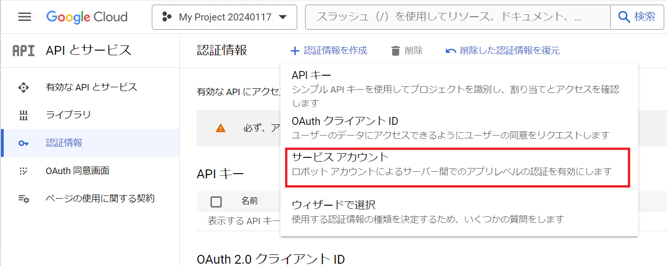Choose ウィザードで選択 menu entry
667x266 pixels.
click(x=459, y=211)
